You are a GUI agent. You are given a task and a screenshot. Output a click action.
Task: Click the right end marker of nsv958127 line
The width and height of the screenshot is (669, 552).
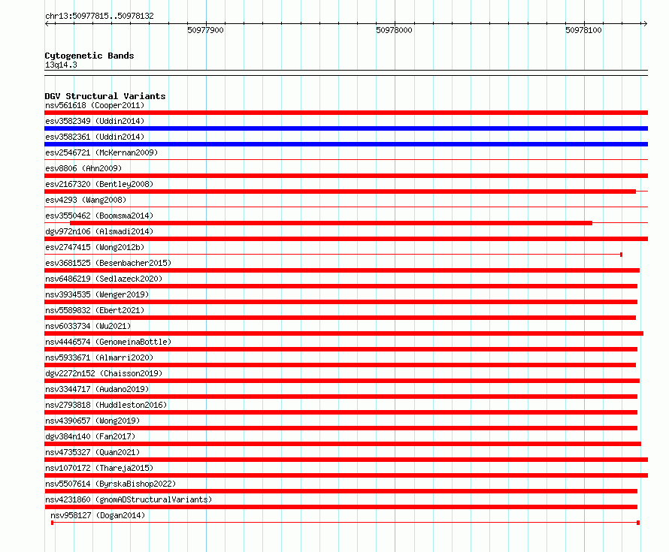(x=638, y=523)
